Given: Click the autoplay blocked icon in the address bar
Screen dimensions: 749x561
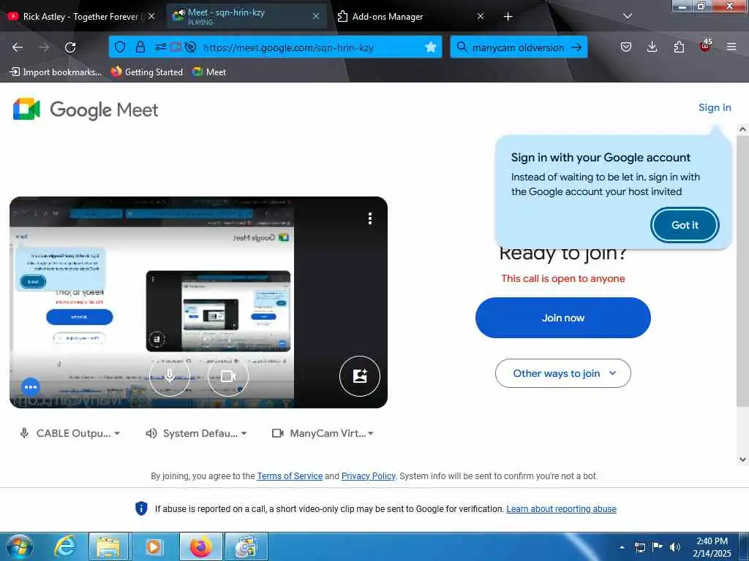Looking at the screenshot, I should click(x=191, y=47).
